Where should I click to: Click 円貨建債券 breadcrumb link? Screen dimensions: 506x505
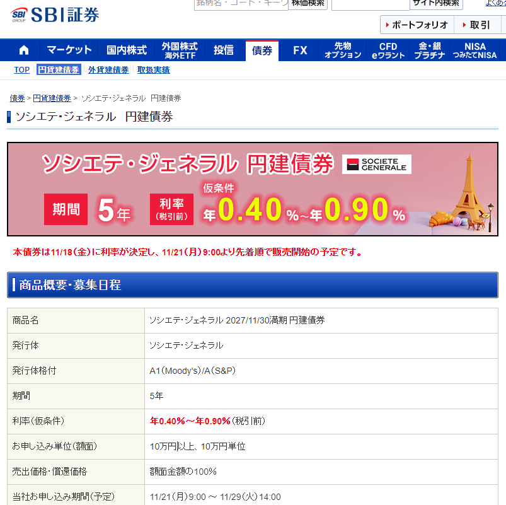click(x=52, y=98)
